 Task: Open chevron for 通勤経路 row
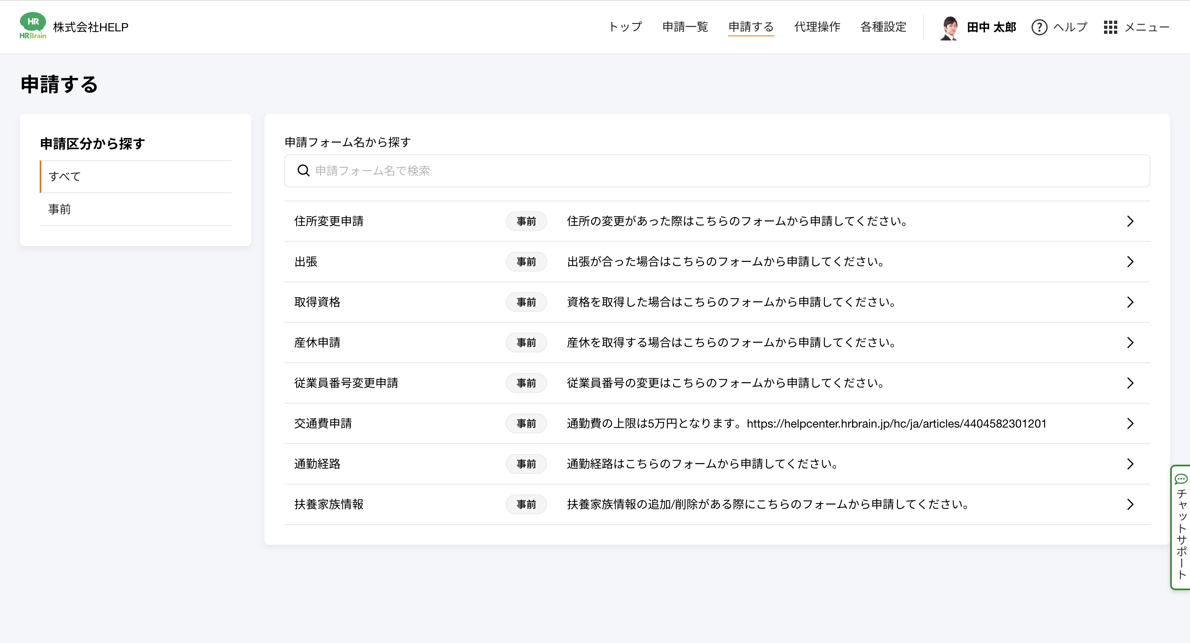(1130, 463)
